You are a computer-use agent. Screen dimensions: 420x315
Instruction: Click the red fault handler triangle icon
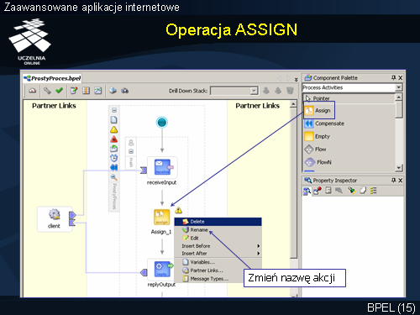click(x=113, y=139)
